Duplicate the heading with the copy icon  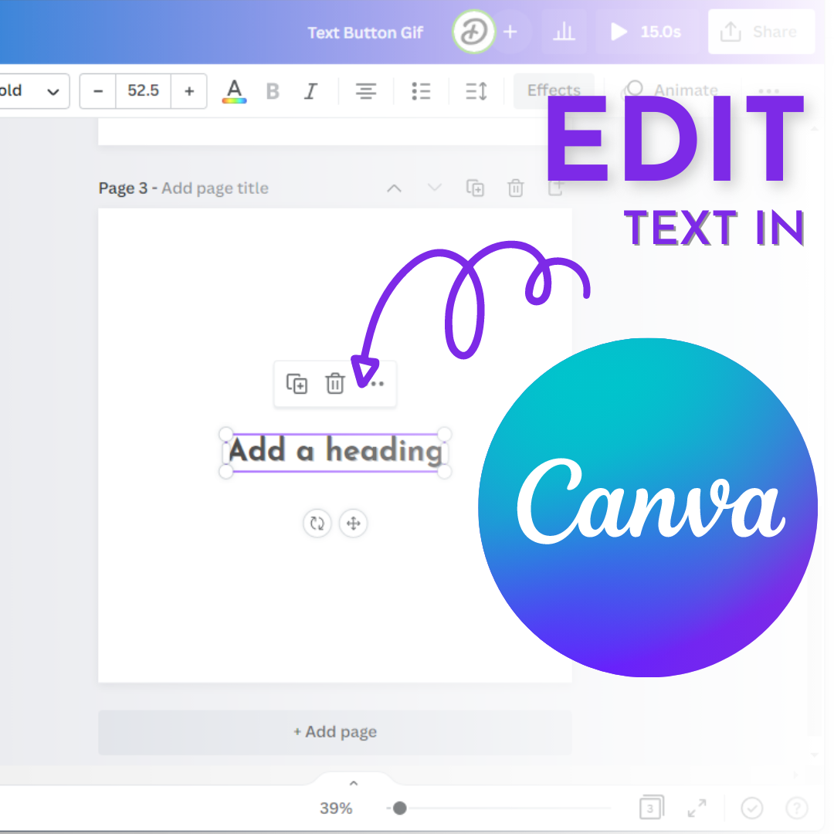(295, 384)
